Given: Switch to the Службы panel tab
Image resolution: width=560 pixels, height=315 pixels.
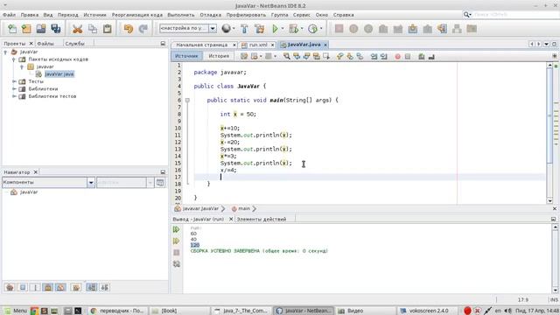Looking at the screenshot, I should click(x=74, y=44).
